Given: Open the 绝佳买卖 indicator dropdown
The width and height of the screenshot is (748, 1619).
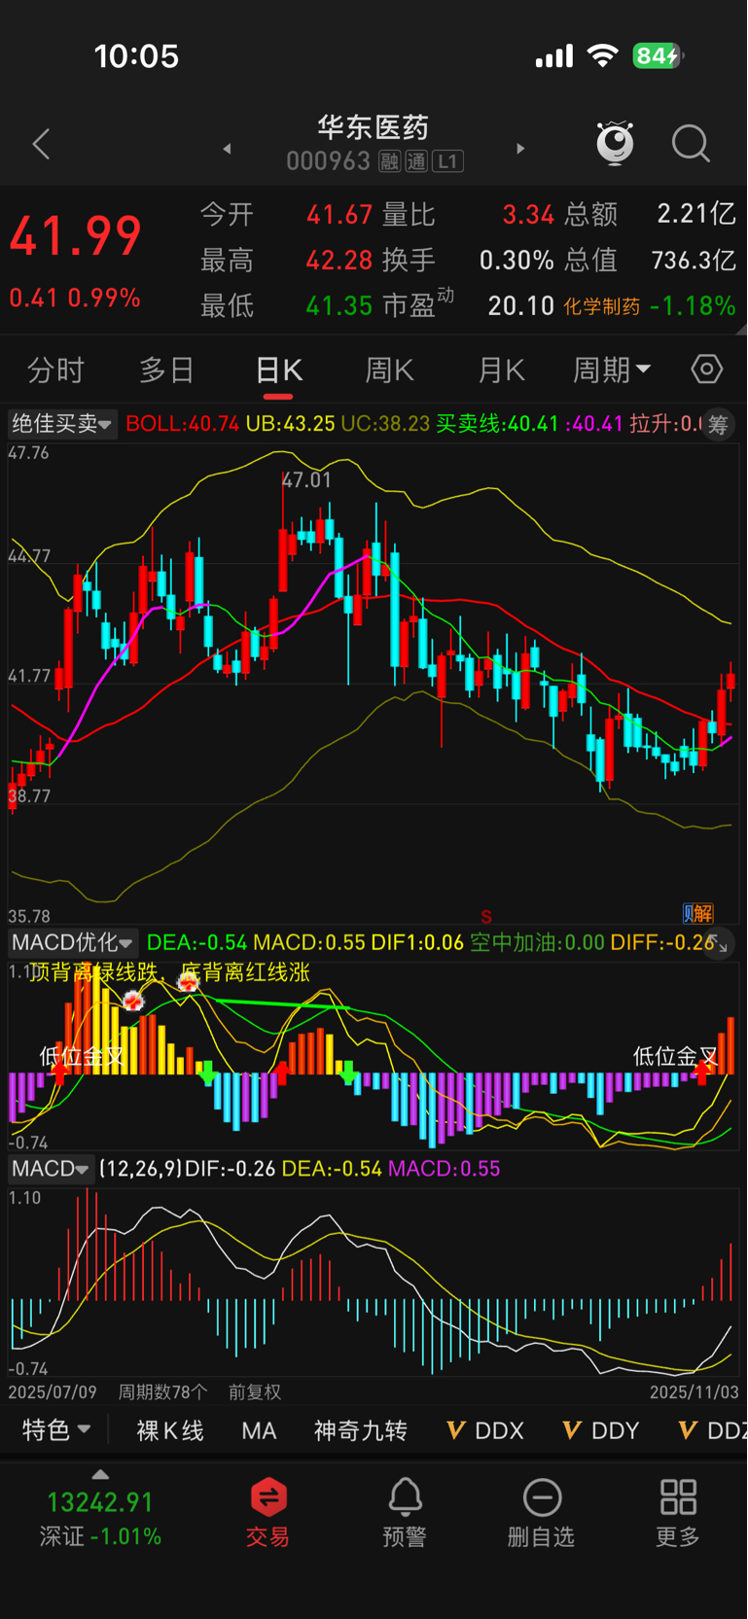Looking at the screenshot, I should [62, 424].
